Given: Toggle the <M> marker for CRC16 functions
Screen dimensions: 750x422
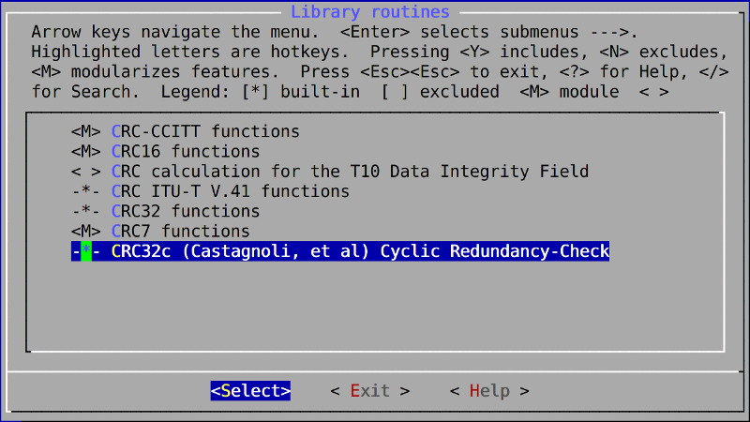Looking at the screenshot, I should click(86, 152).
